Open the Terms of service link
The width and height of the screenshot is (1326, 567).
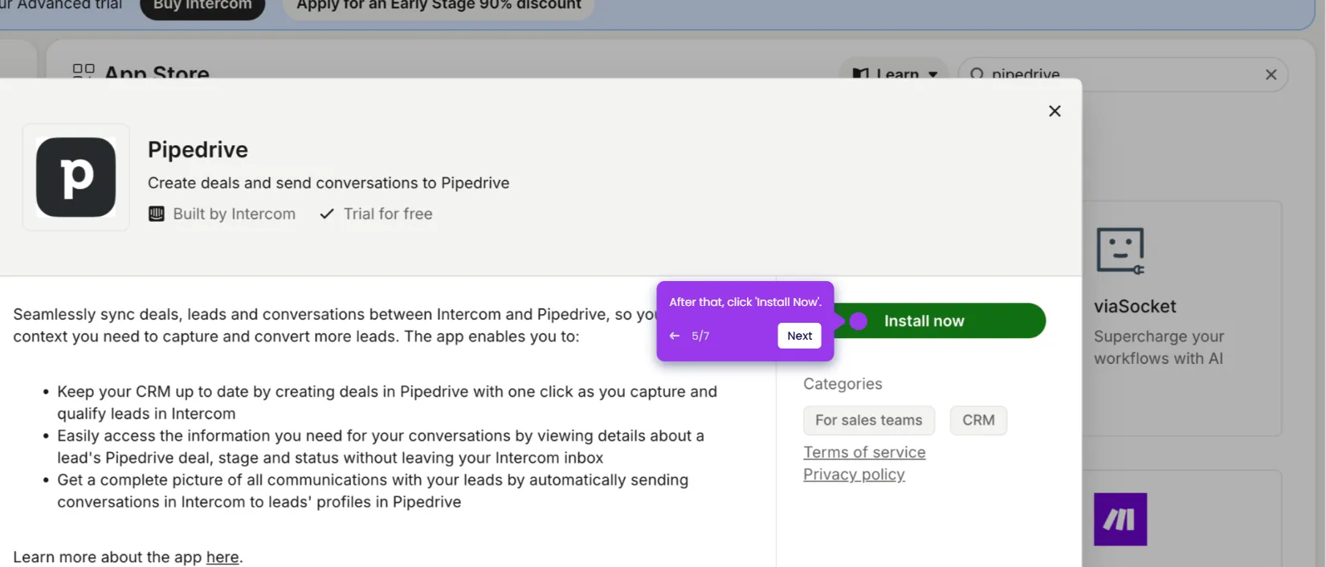coord(864,452)
